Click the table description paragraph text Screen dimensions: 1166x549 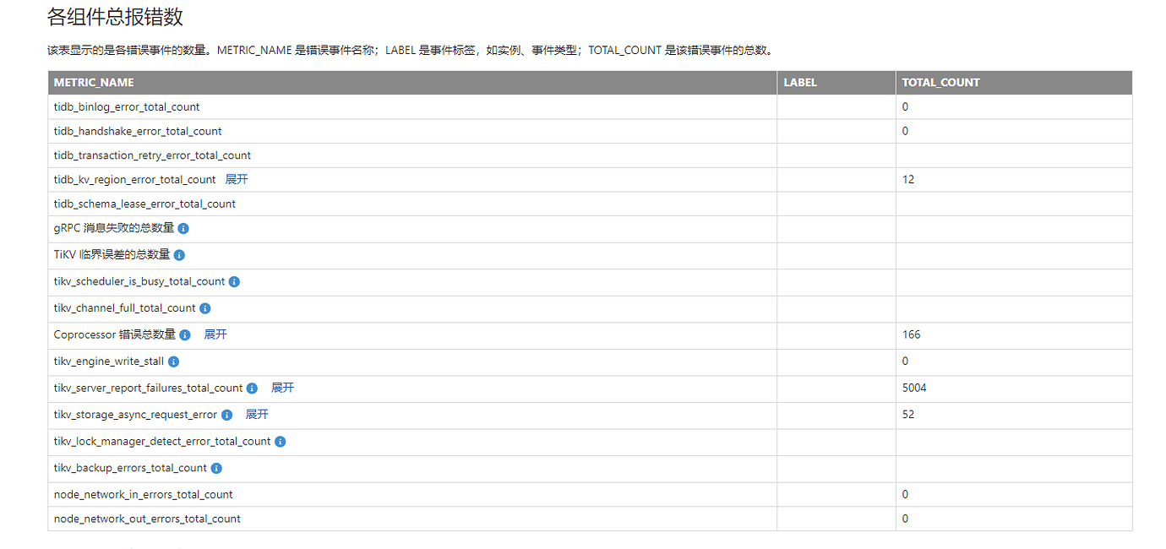[411, 50]
